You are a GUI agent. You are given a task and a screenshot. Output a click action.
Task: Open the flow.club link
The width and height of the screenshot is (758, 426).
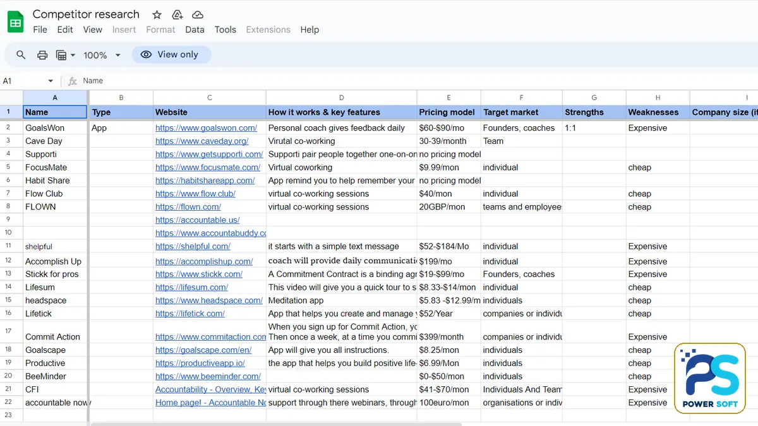point(195,194)
